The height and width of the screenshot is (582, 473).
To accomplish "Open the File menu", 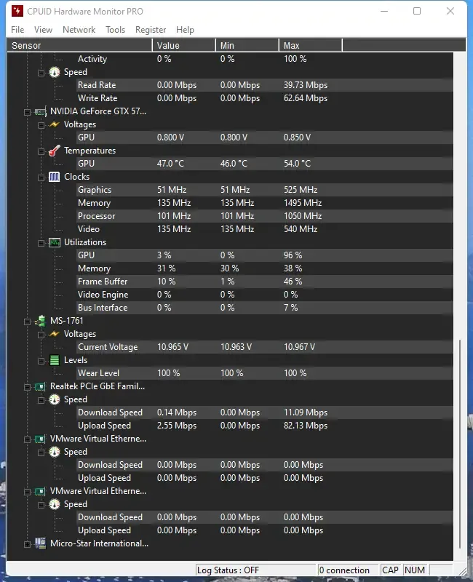I will (x=17, y=30).
